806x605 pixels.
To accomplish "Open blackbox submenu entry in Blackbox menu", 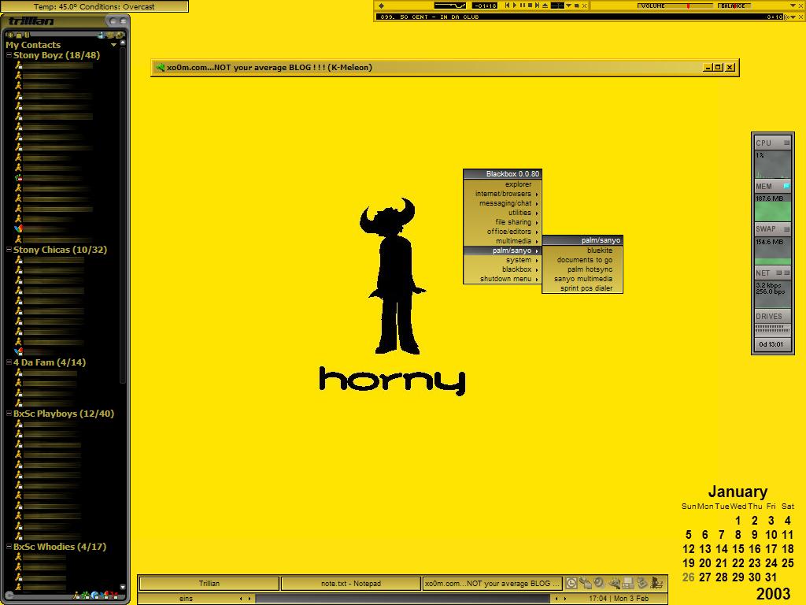I will [x=502, y=269].
